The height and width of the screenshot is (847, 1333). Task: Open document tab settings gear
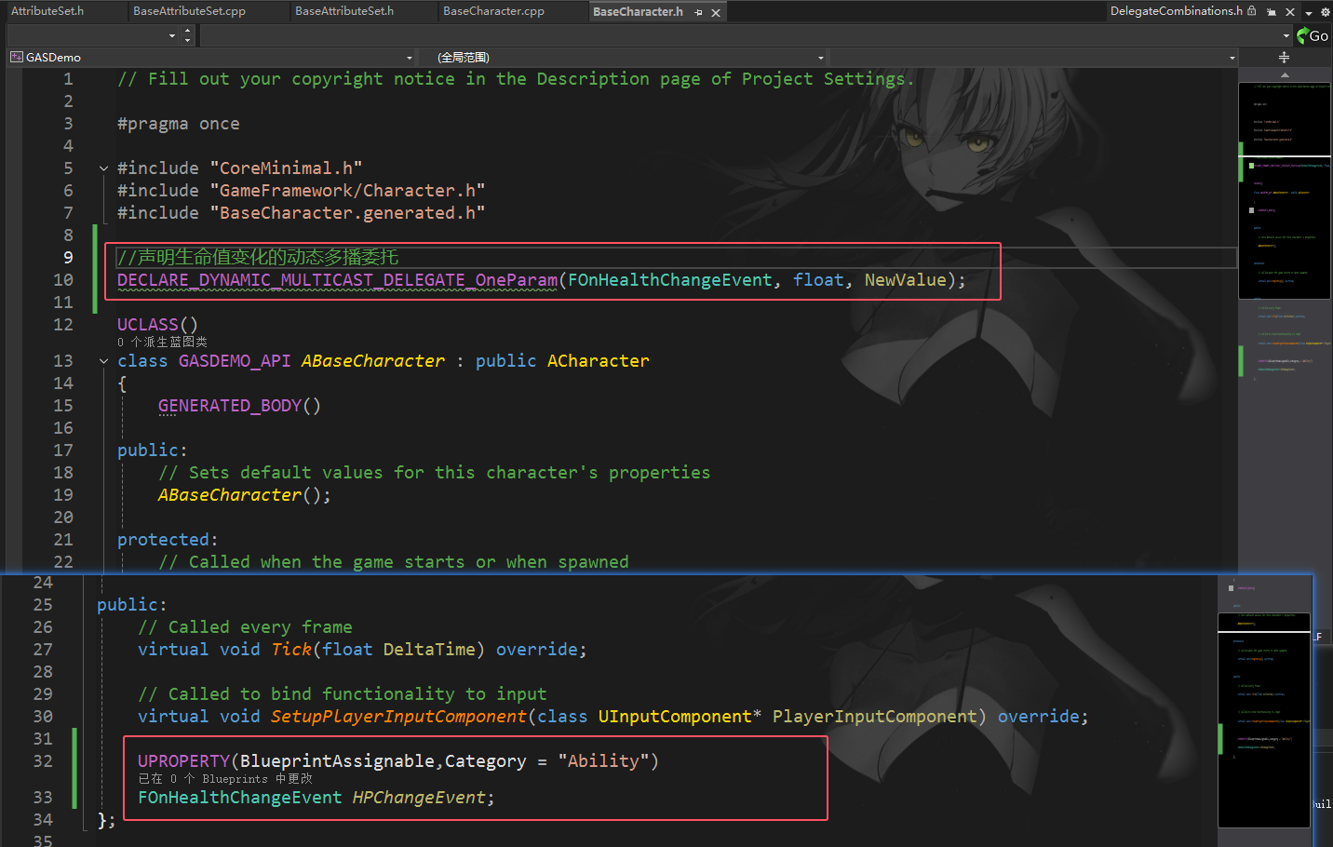pyautogui.click(x=1326, y=12)
